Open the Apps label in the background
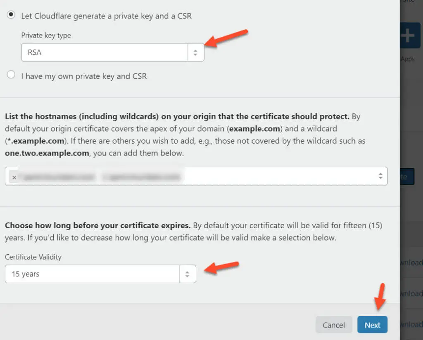This screenshot has height=340, width=423. (x=408, y=59)
